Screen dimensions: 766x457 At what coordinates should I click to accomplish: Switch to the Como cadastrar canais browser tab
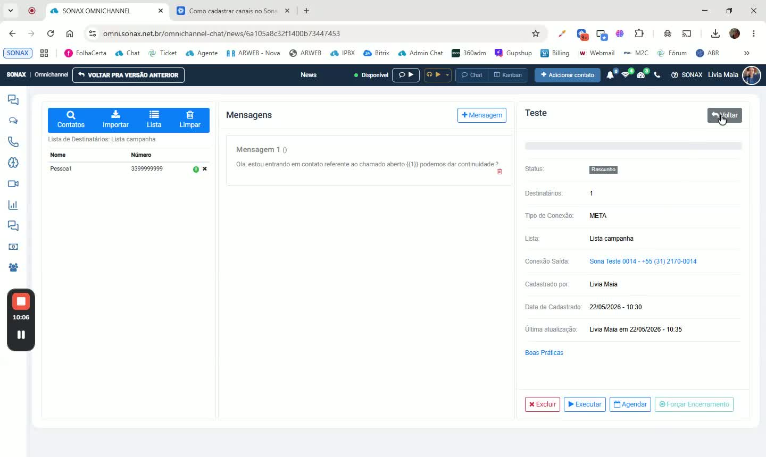tap(233, 11)
